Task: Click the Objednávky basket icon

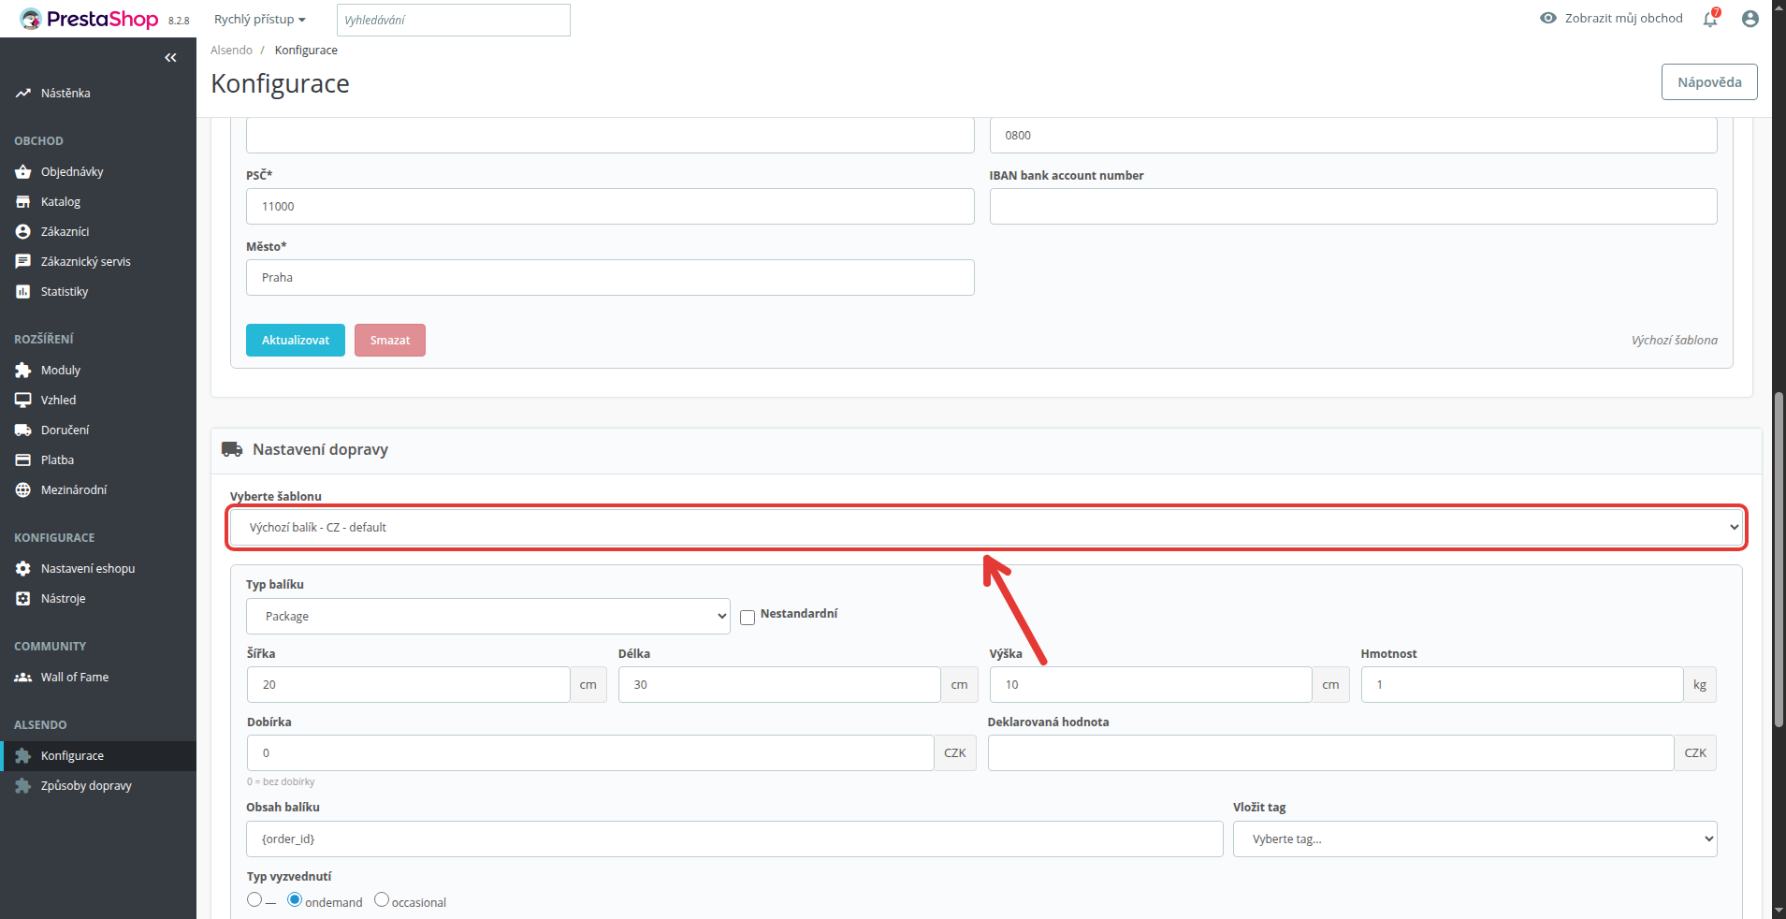Action: (22, 172)
